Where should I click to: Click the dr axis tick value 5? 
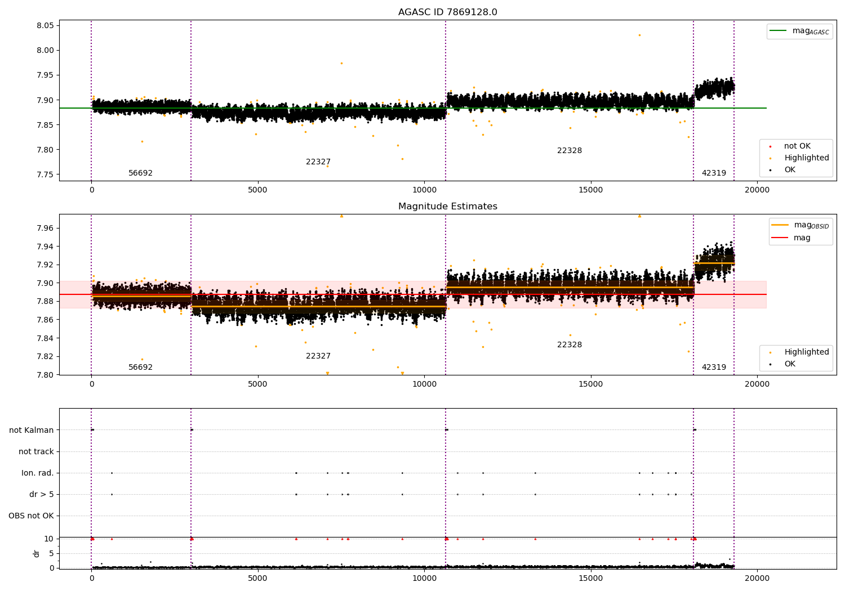click(x=51, y=553)
